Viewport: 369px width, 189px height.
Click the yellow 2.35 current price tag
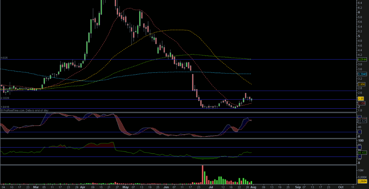click(361, 99)
